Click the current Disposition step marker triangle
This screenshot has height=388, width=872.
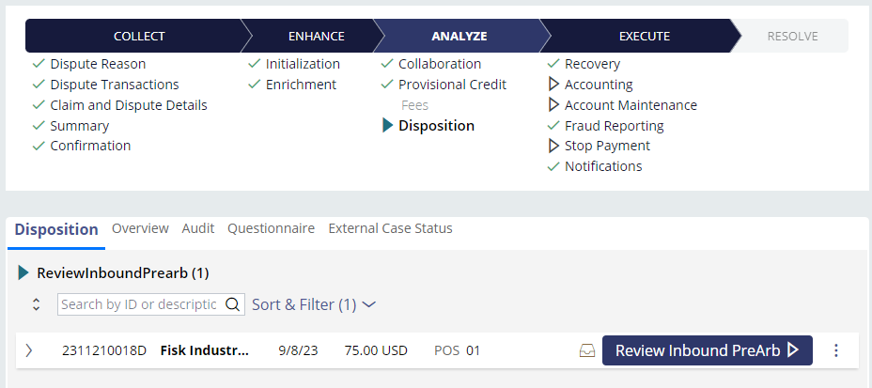click(x=388, y=126)
